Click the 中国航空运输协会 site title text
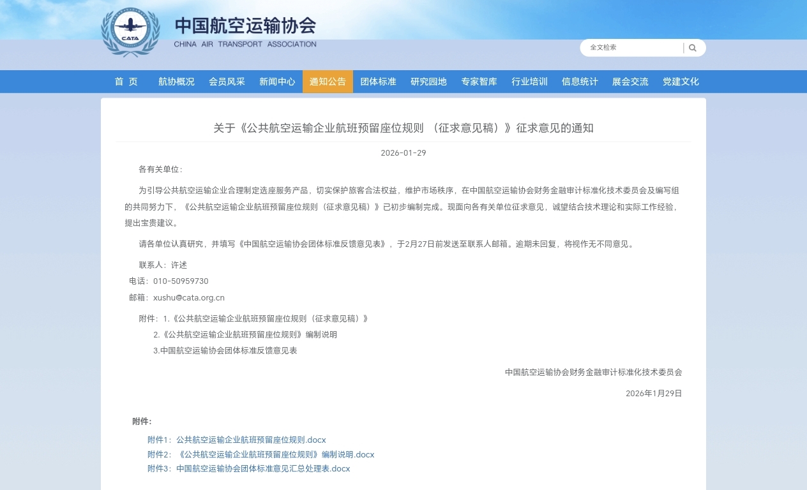 [245, 26]
